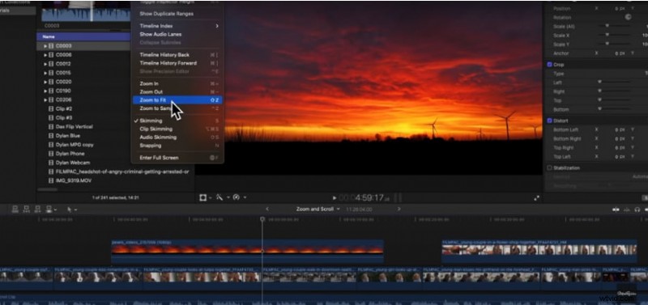
Task: Toggle Snapping in the menu
Action: coord(177,146)
